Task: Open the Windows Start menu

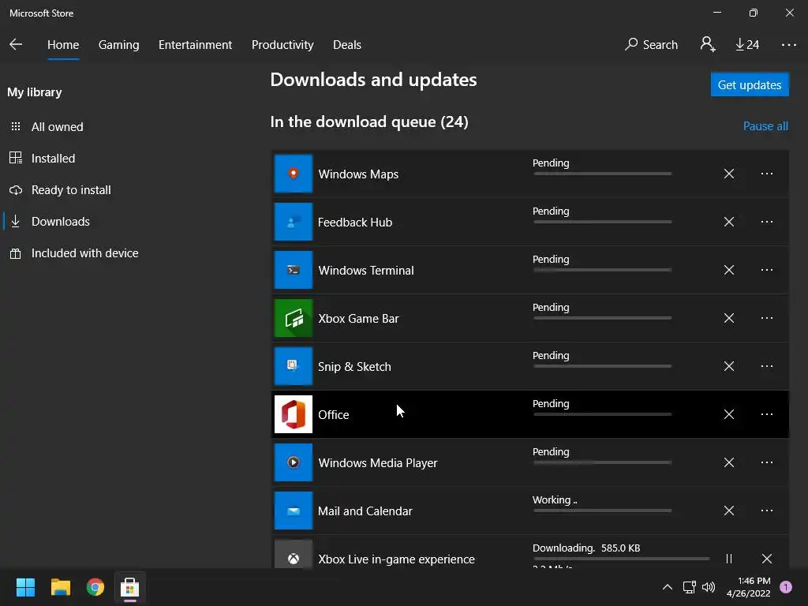Action: pyautogui.click(x=25, y=587)
